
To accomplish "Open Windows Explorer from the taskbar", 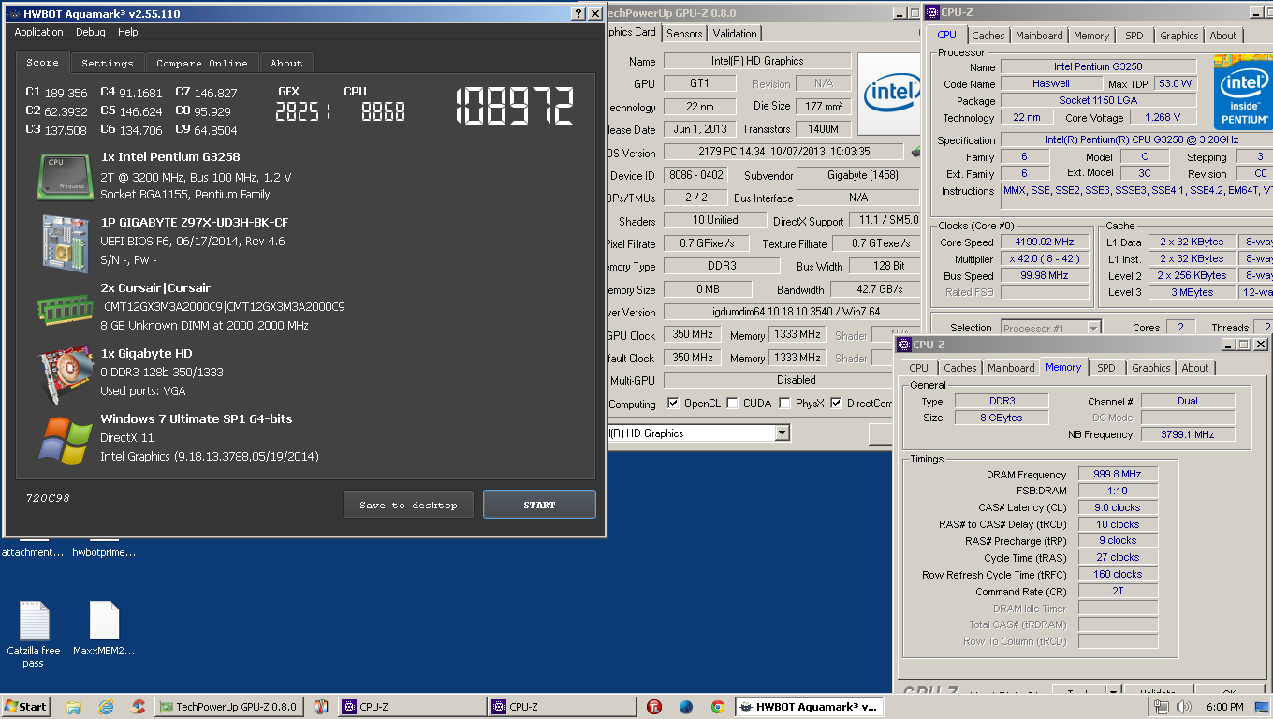I will [74, 707].
